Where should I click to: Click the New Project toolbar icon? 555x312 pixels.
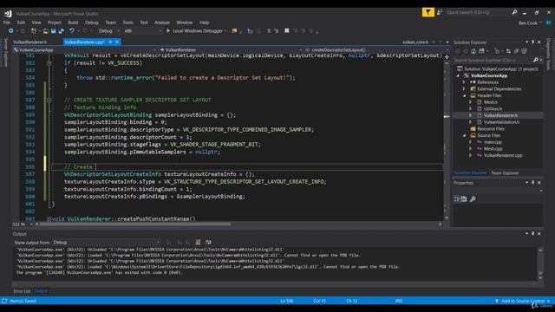click(x=34, y=31)
